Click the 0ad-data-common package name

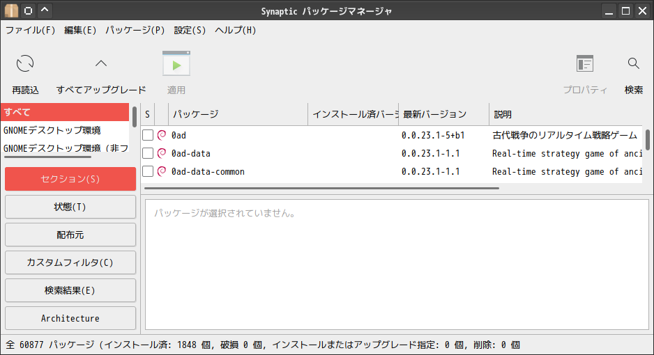tap(208, 171)
